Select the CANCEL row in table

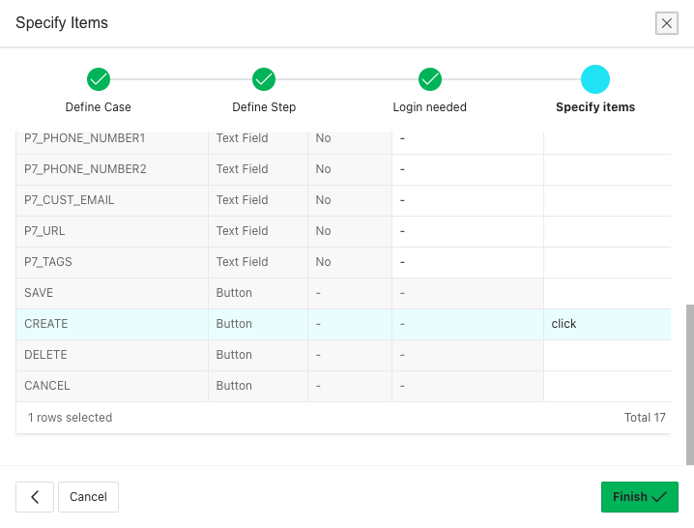click(111, 386)
